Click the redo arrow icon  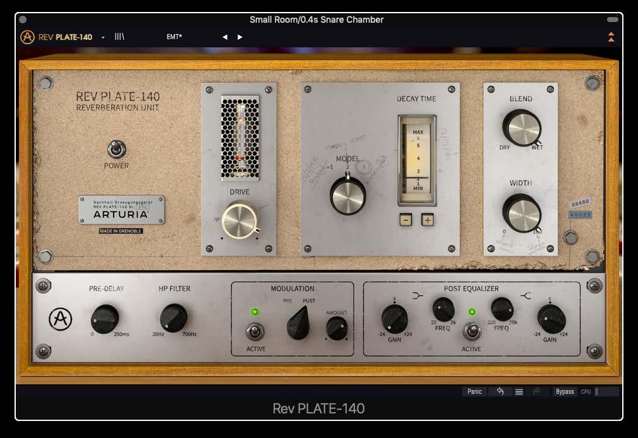(537, 391)
